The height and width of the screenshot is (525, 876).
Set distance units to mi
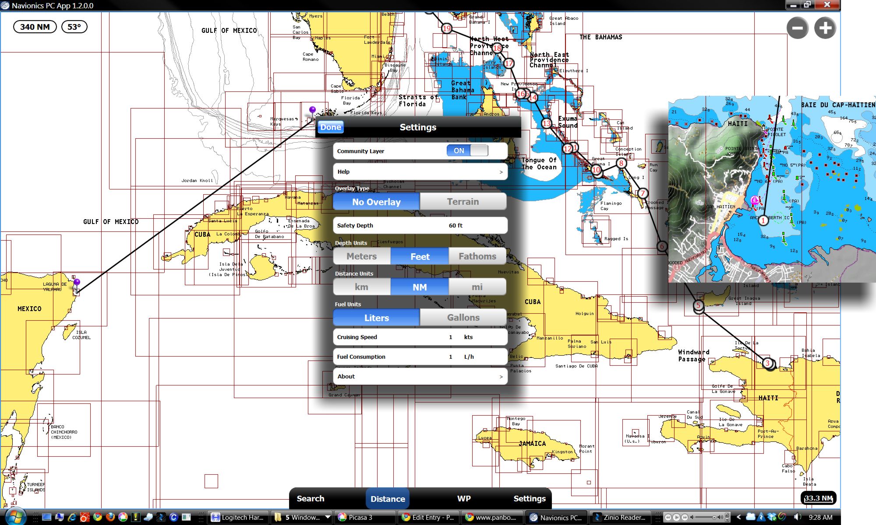[x=477, y=287]
